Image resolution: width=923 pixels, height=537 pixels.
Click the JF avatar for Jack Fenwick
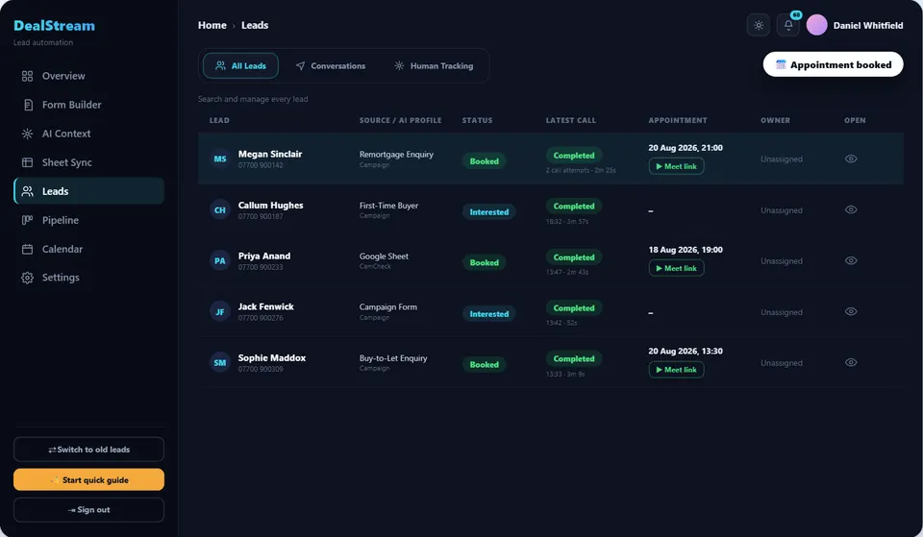(219, 312)
